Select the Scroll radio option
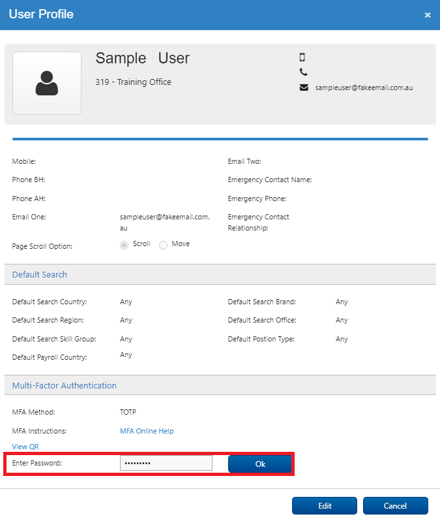The height and width of the screenshot is (523, 440). (125, 245)
